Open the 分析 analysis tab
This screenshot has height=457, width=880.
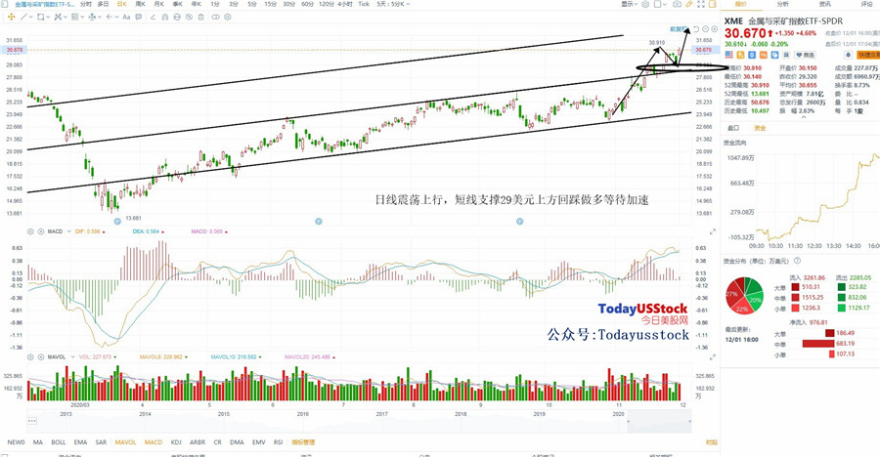pyautogui.click(x=783, y=4)
